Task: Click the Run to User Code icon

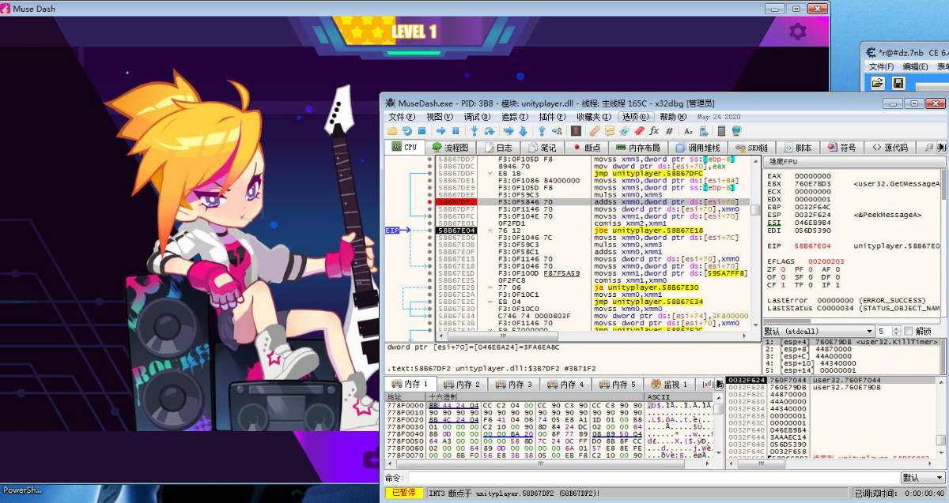Action: (x=557, y=130)
